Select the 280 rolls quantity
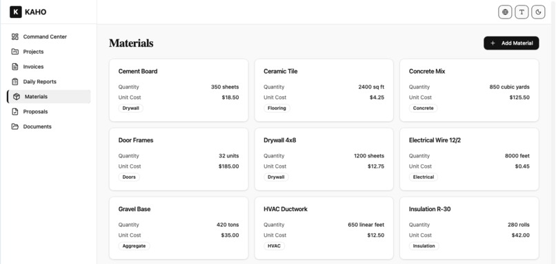 (x=519, y=225)
